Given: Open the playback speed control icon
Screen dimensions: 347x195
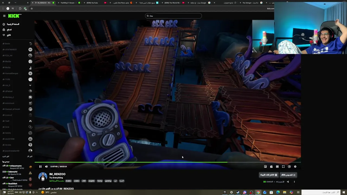Looking at the screenshot, I should [289, 167].
